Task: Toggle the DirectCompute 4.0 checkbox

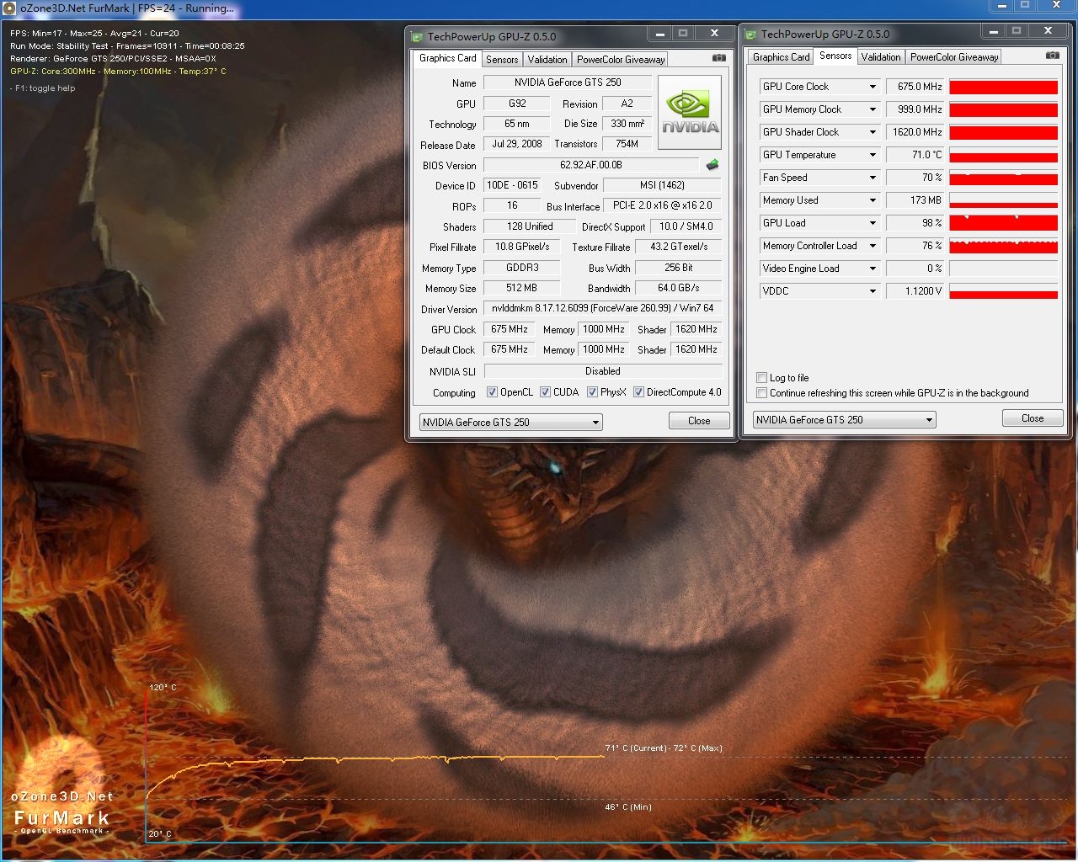Action: pos(639,392)
